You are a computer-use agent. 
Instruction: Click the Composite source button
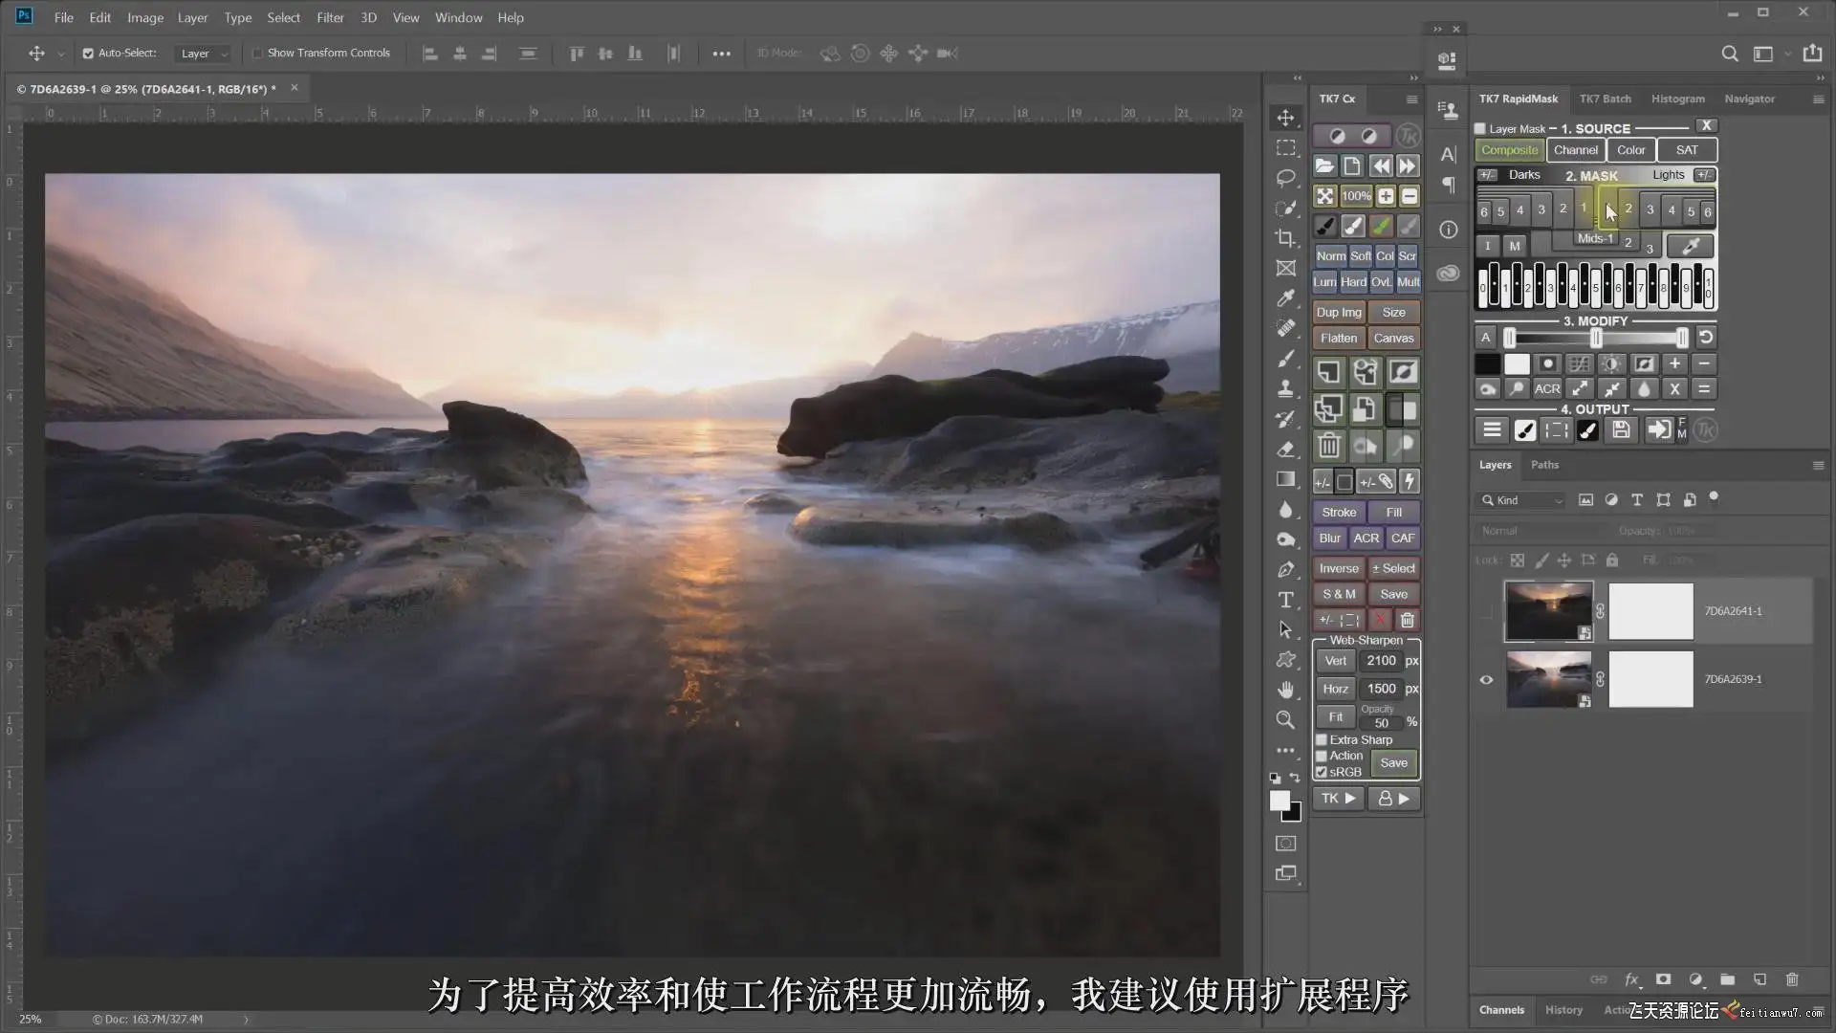1509,150
